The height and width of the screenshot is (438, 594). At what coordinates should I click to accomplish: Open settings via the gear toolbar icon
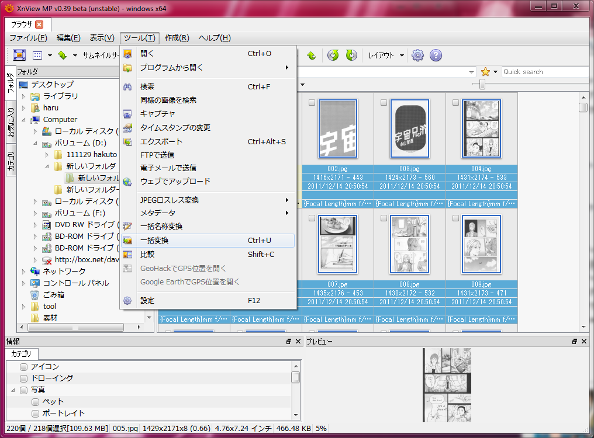click(x=417, y=55)
